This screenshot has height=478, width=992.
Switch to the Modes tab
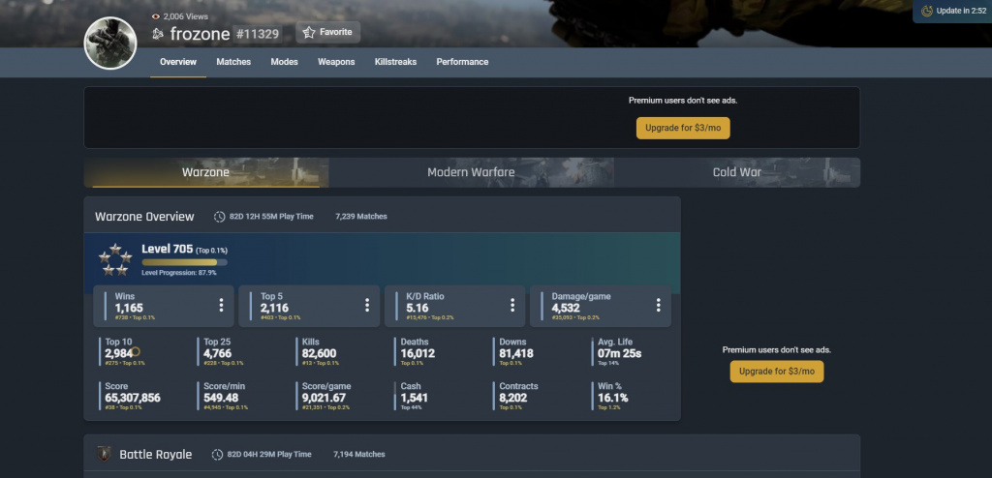284,62
